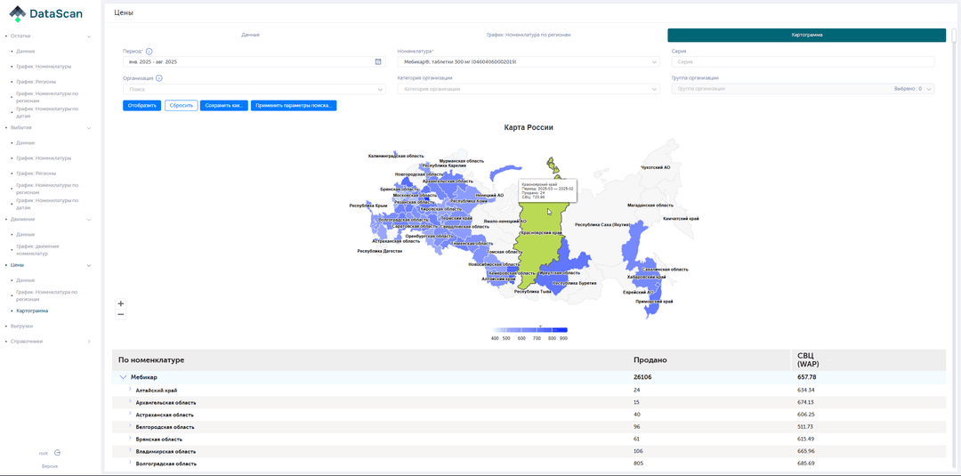This screenshot has height=476, width=961.
Task: Expand the Справочники sidebar section
Action: pos(89,342)
